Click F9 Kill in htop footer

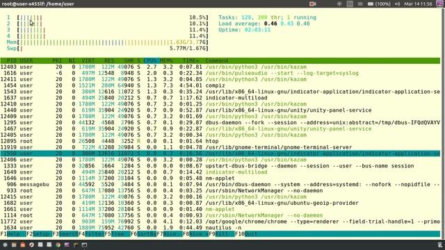222,234
